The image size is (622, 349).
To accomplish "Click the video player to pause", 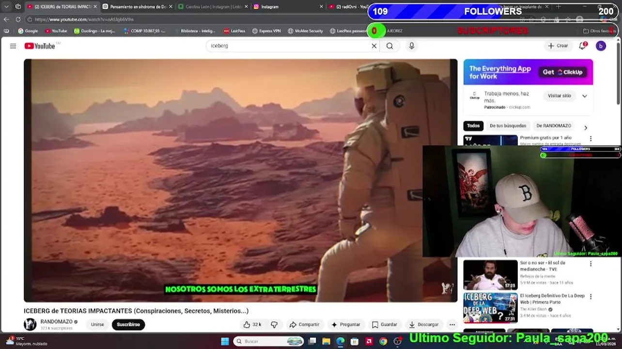I will (x=240, y=180).
